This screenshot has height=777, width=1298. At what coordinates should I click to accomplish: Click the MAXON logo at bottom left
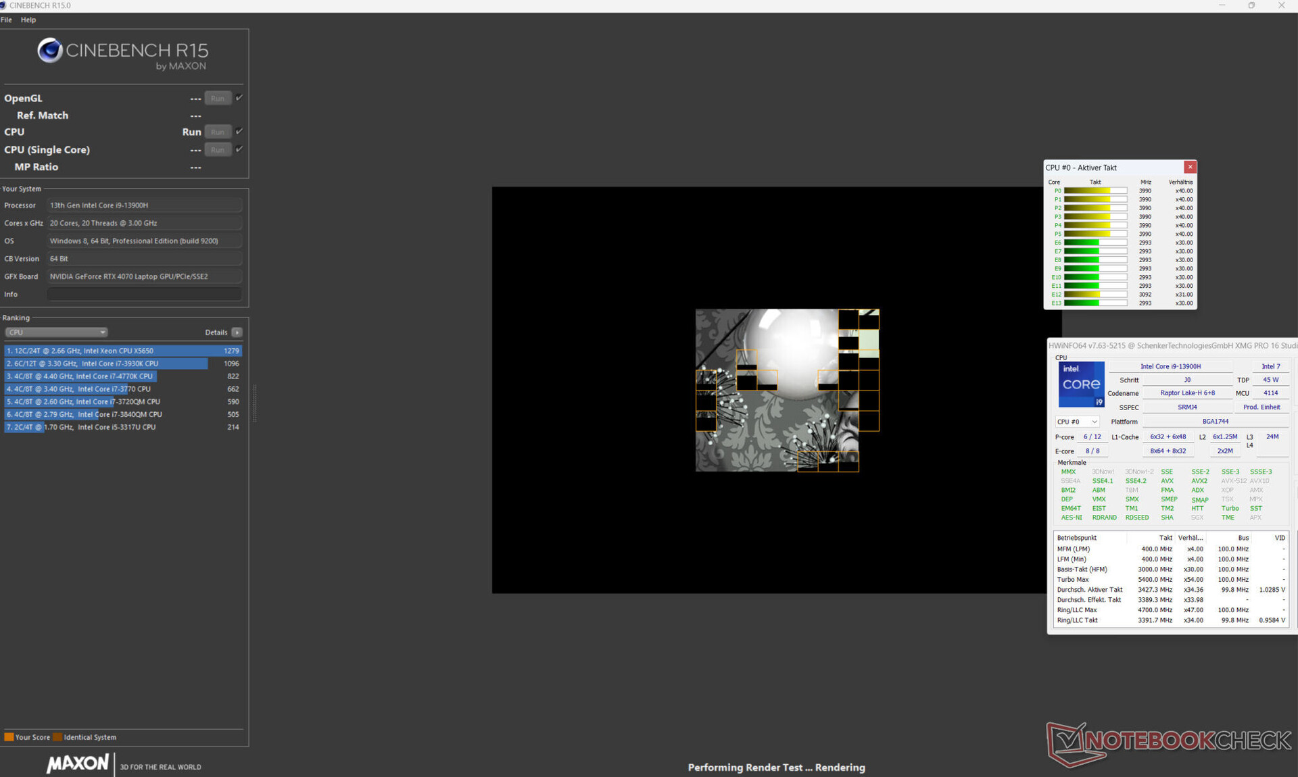pyautogui.click(x=78, y=764)
